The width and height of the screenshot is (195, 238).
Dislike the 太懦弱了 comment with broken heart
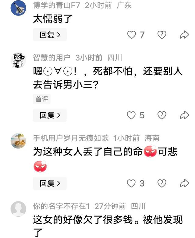click(x=162, y=35)
